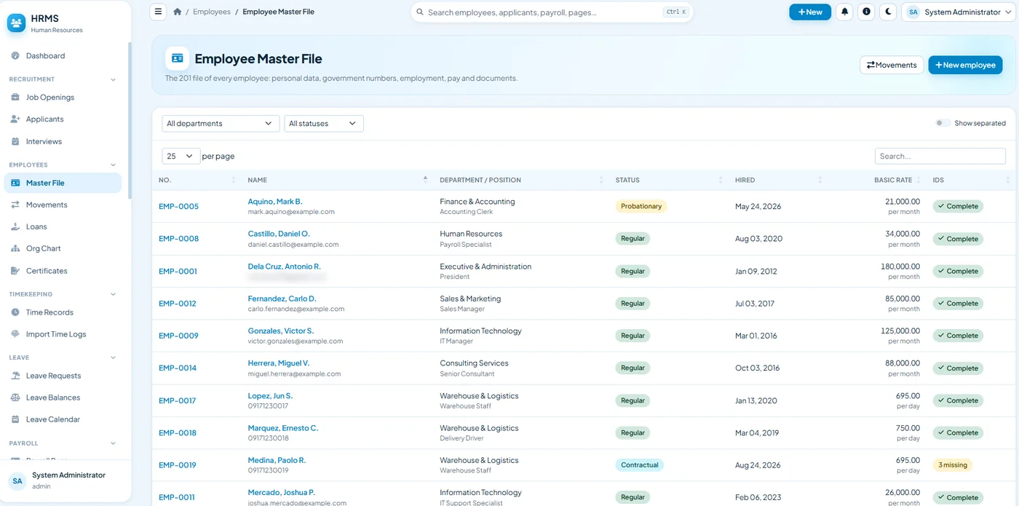The width and height of the screenshot is (1019, 506).
Task: Open Leave Requests in the sidebar
Action: 63,376
